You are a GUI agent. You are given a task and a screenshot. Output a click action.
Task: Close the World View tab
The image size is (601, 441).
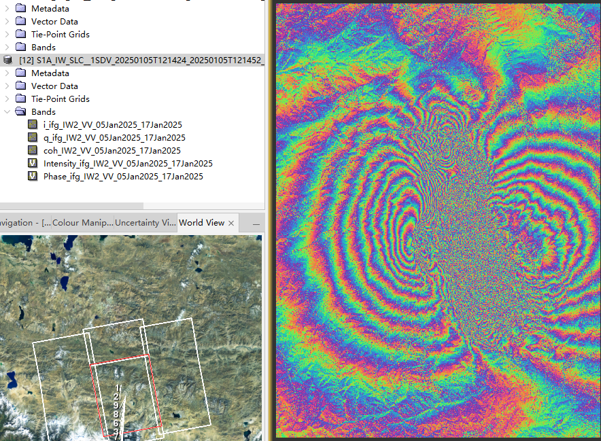coord(231,223)
